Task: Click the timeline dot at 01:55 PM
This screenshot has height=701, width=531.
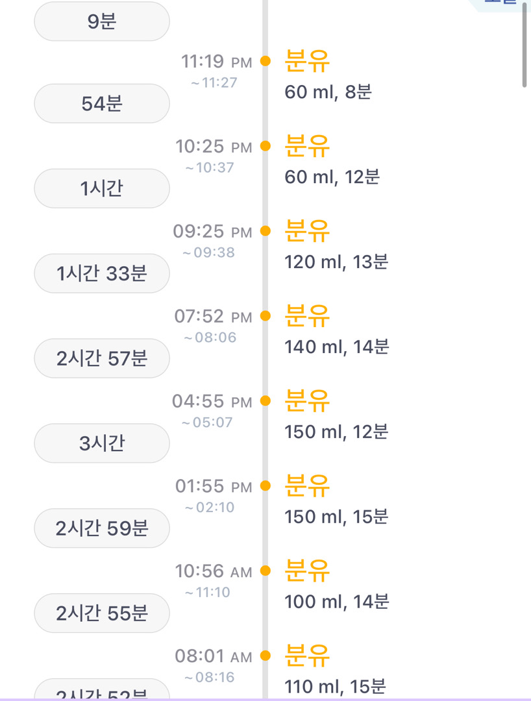Action: point(265,486)
